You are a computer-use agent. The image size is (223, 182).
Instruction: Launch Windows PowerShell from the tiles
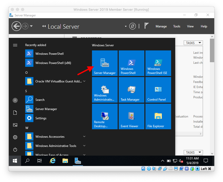[x=131, y=63]
